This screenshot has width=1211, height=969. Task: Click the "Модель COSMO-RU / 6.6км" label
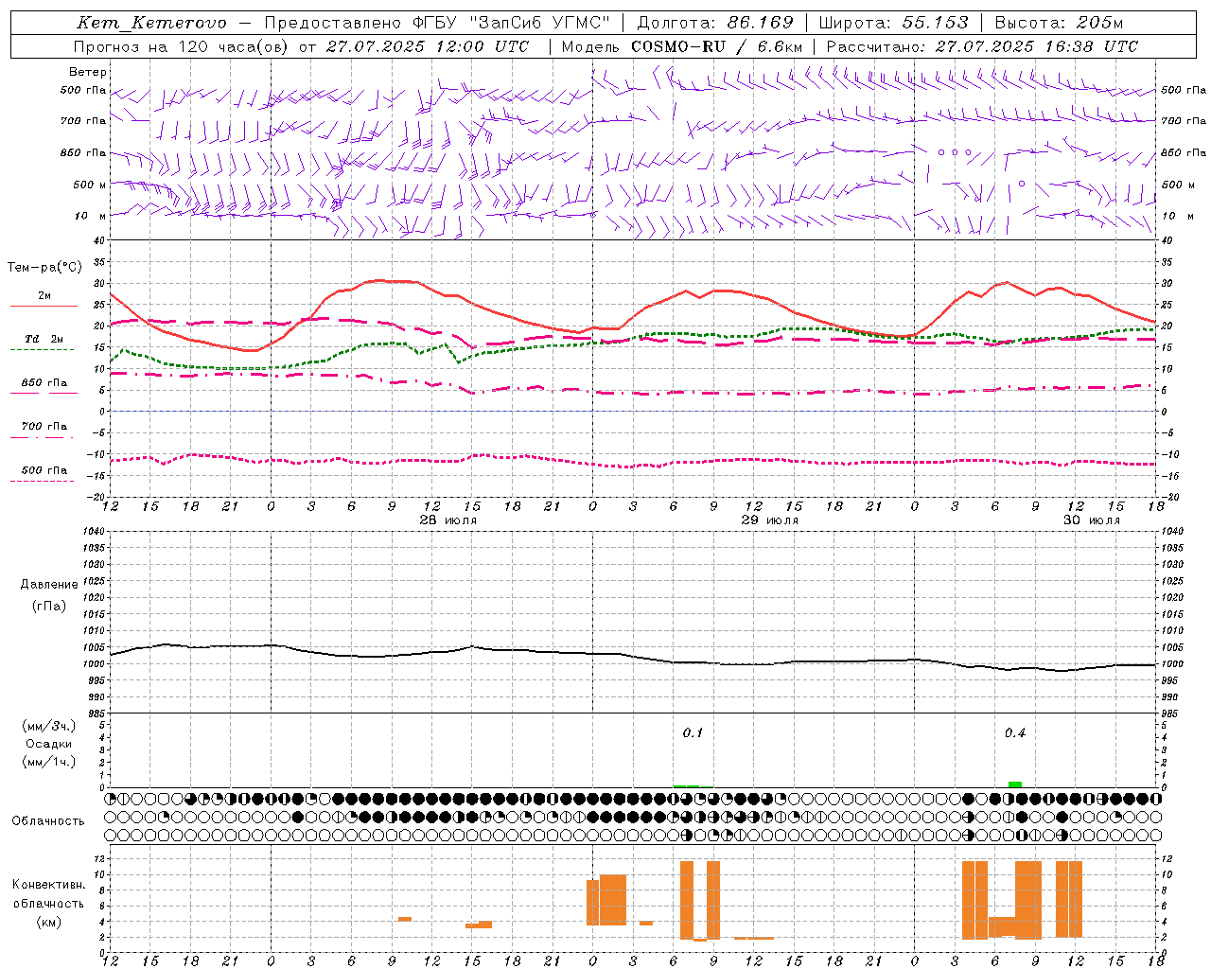(x=682, y=46)
